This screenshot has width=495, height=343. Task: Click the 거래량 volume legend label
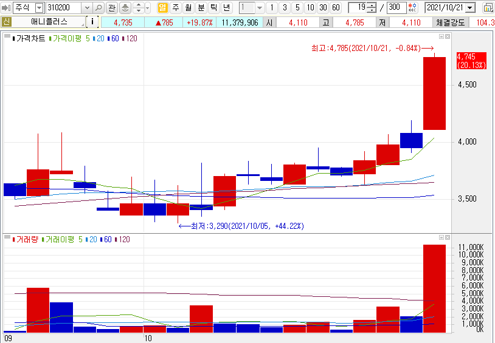(x=27, y=240)
